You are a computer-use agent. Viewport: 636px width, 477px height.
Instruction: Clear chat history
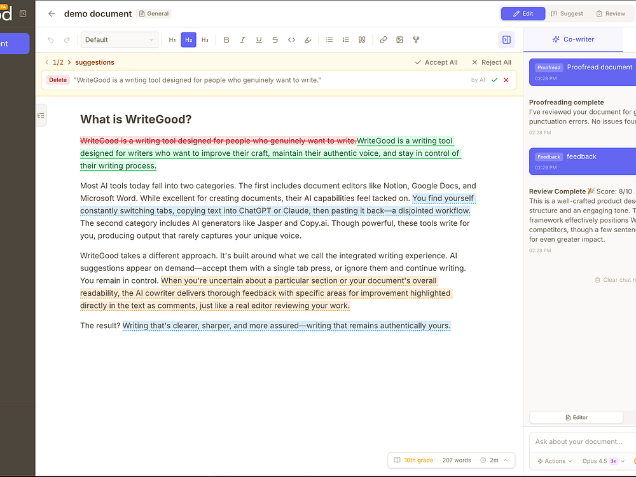point(615,280)
